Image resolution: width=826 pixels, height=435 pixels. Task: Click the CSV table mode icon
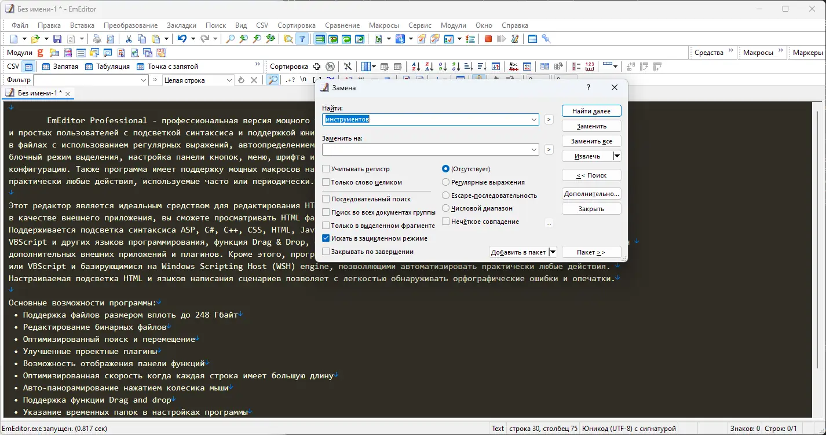pos(28,67)
